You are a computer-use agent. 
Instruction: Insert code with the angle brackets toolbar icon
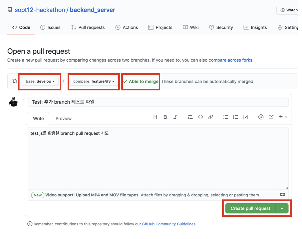tap(200, 117)
